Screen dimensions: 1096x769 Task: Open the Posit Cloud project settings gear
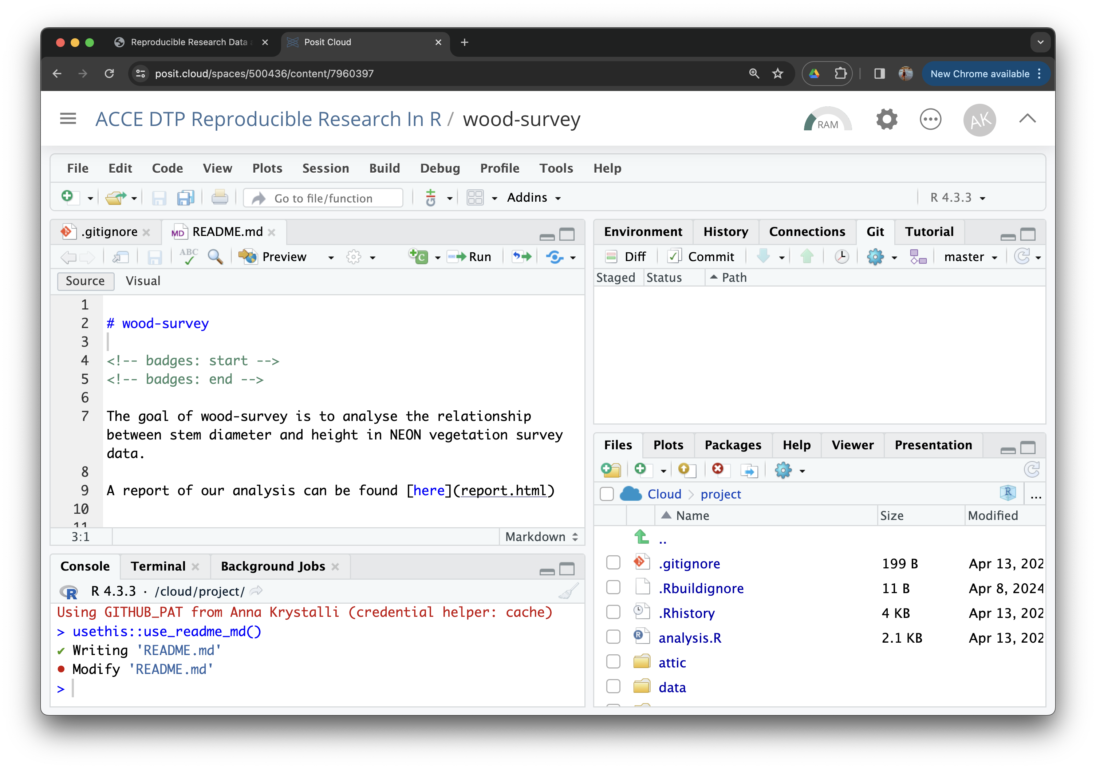(886, 119)
